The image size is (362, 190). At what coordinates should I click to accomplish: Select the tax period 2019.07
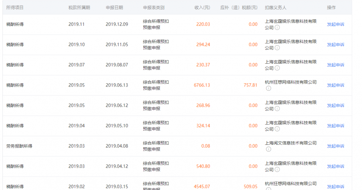[76, 65]
